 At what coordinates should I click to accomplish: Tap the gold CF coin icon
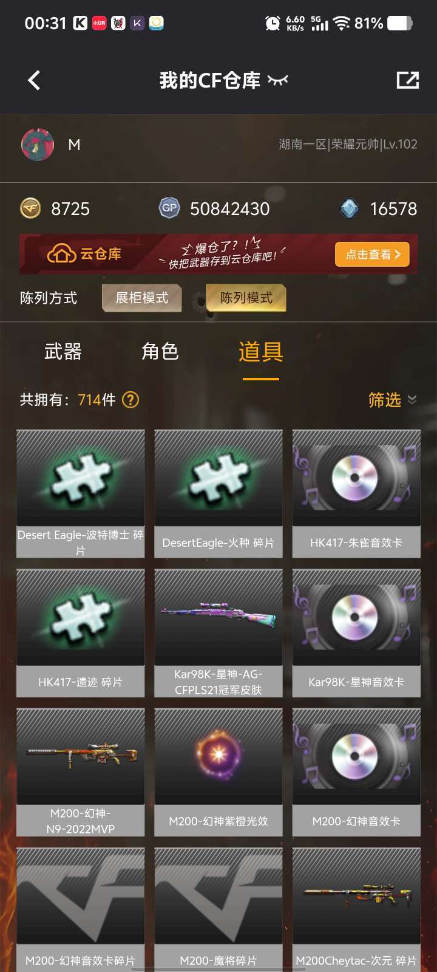point(31,208)
